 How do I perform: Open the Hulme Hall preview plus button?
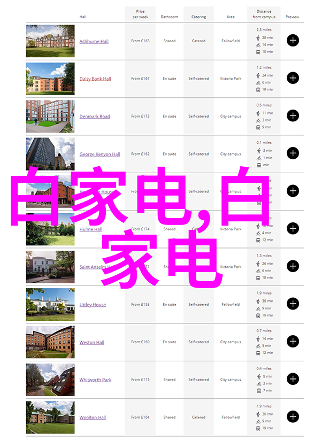tap(293, 229)
